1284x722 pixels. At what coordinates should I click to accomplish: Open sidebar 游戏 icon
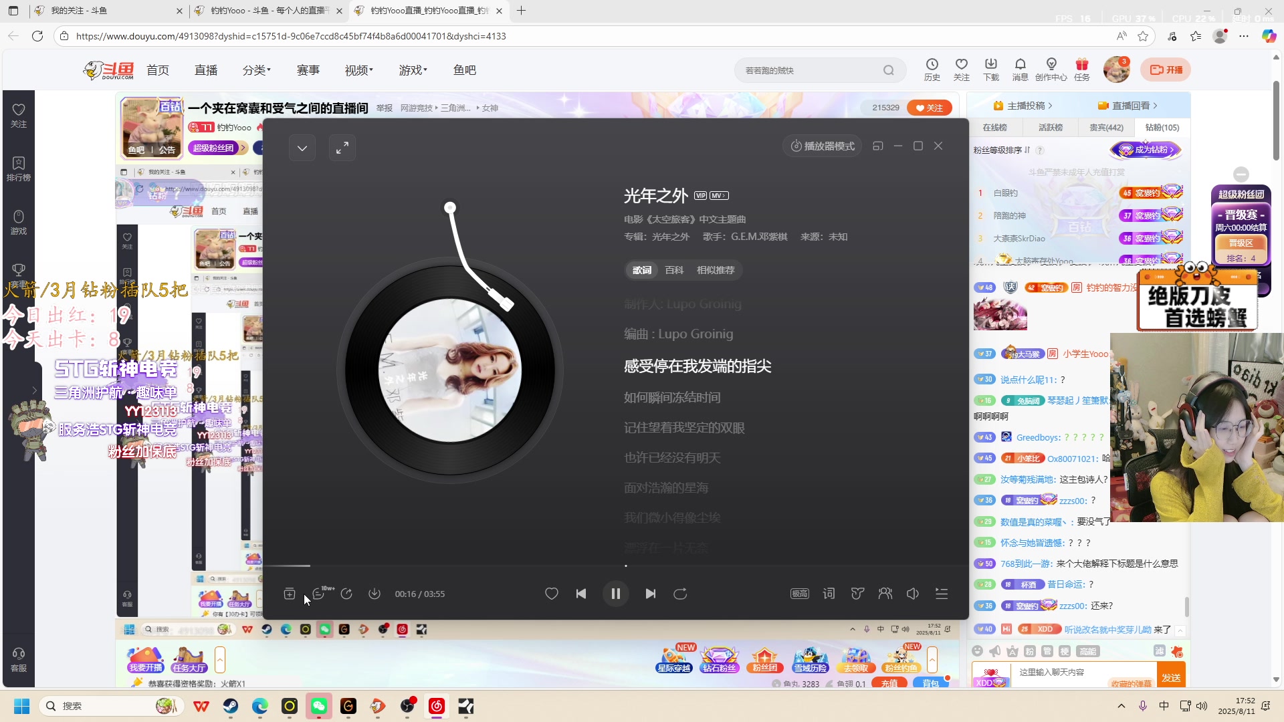[19, 223]
